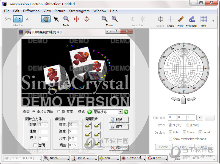Click the 退出 exit button
Viewport: 220px width, 164px height.
coord(119,148)
